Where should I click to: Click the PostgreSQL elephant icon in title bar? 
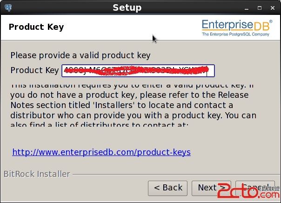(x=8, y=8)
